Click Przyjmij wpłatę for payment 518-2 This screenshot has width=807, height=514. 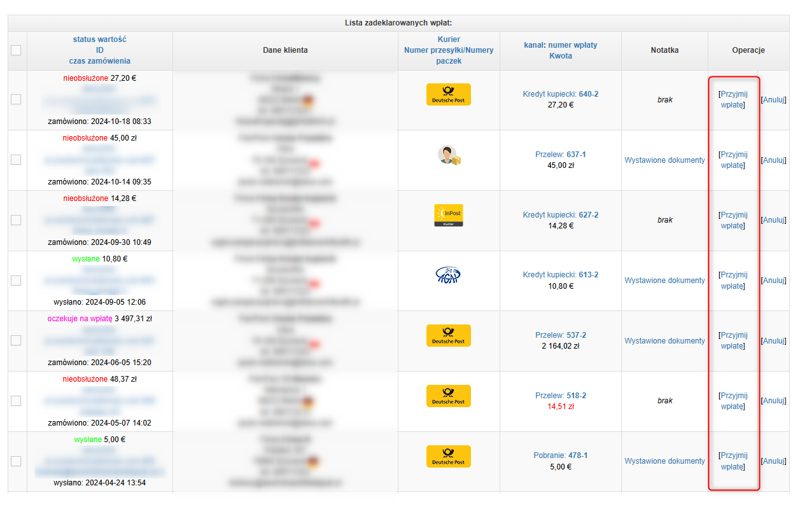click(733, 401)
